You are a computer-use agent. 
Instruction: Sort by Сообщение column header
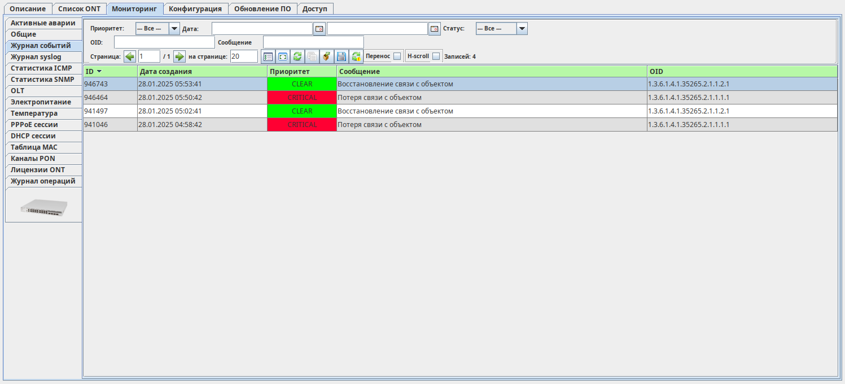[492, 72]
